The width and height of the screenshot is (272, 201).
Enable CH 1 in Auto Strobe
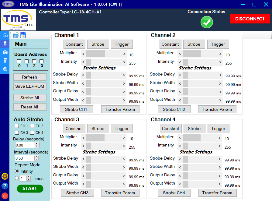tap(18, 126)
